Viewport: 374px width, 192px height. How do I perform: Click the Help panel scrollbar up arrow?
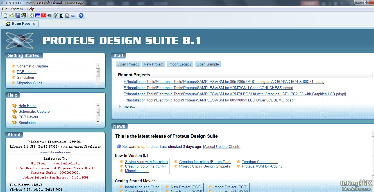point(98,105)
